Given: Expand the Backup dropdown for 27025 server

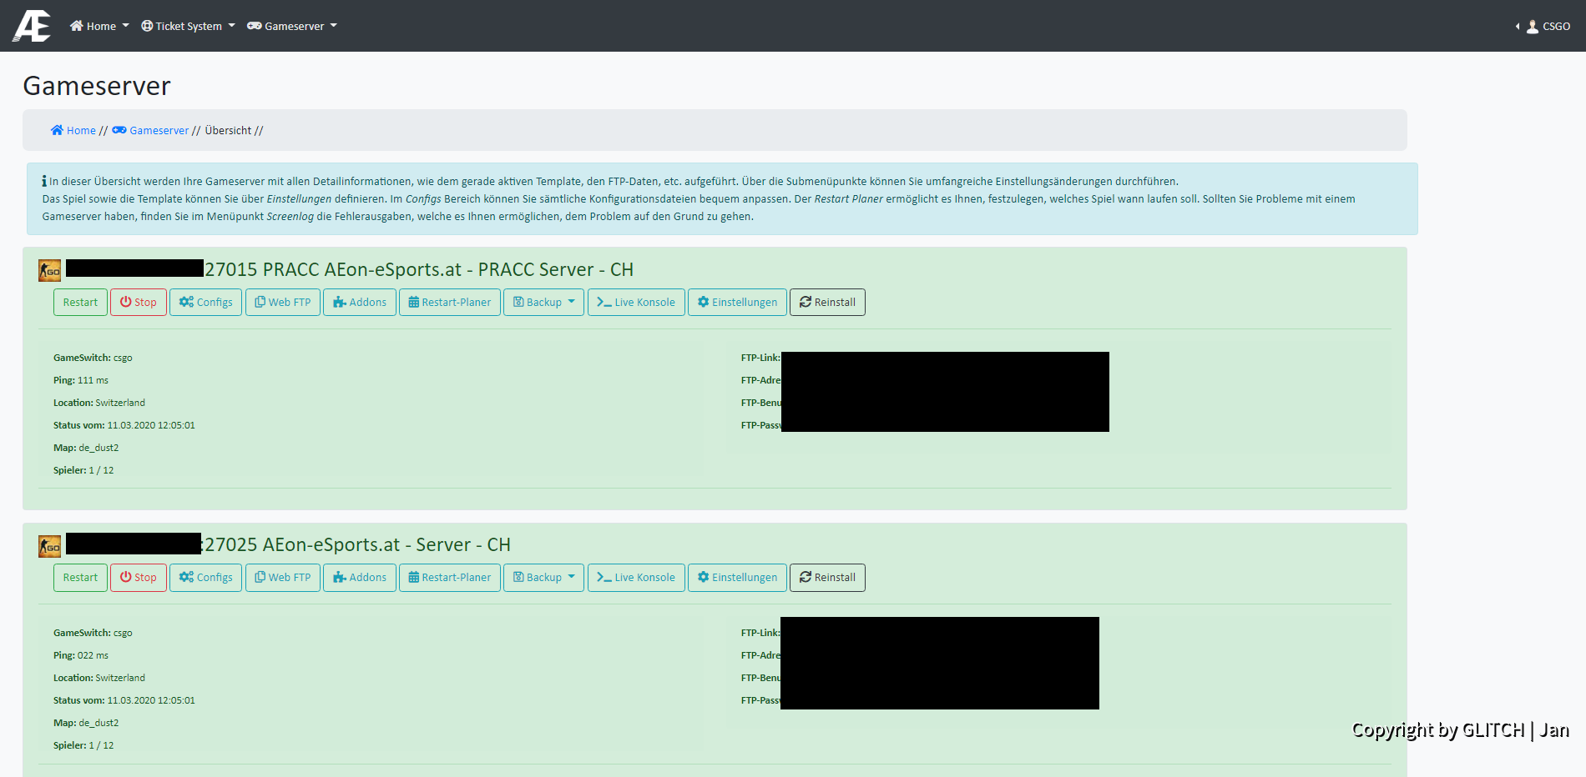Looking at the screenshot, I should (543, 578).
